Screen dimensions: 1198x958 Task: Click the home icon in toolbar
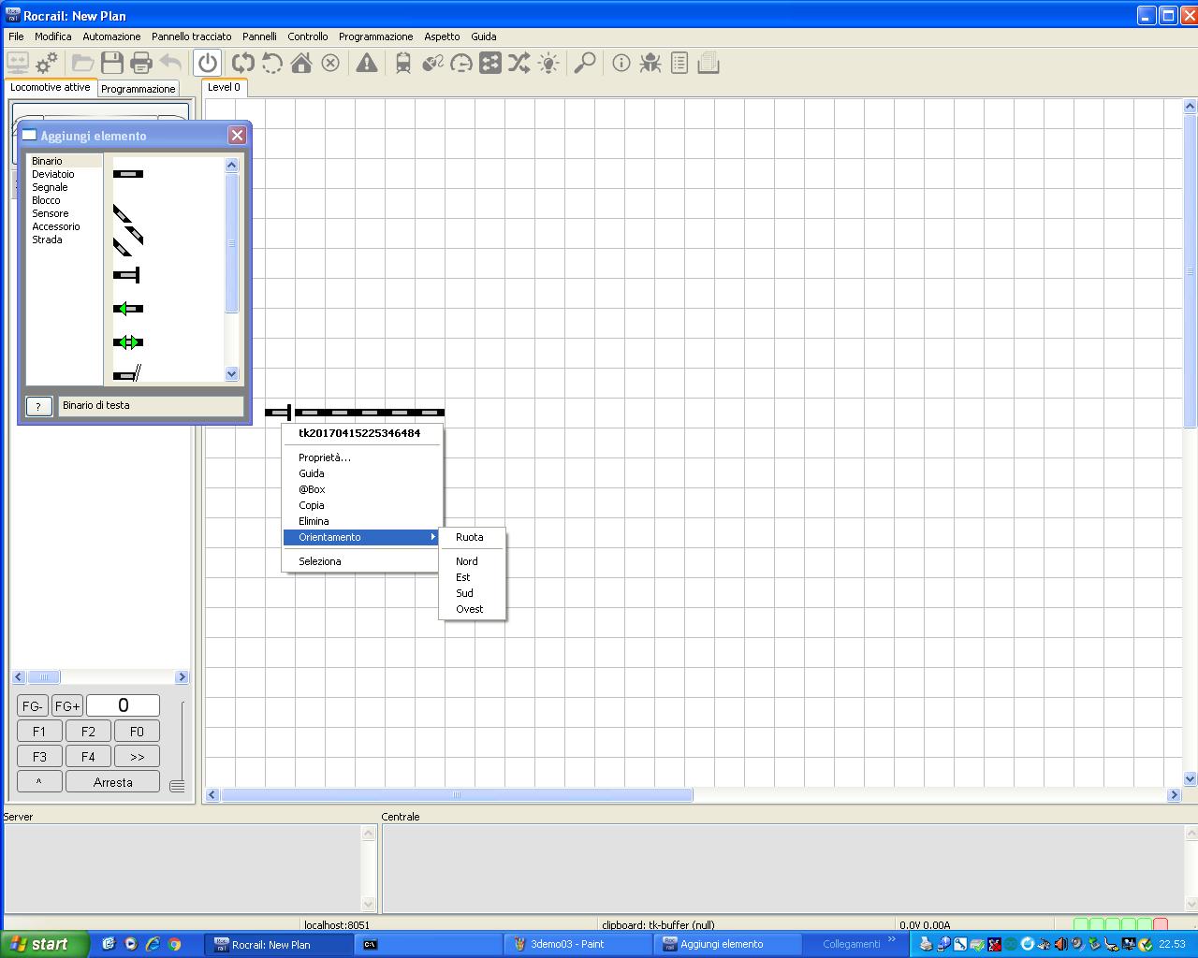pos(301,64)
